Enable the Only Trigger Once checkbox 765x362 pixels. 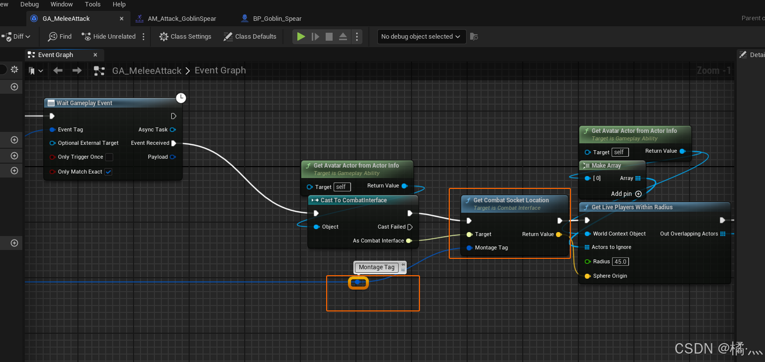[109, 157]
